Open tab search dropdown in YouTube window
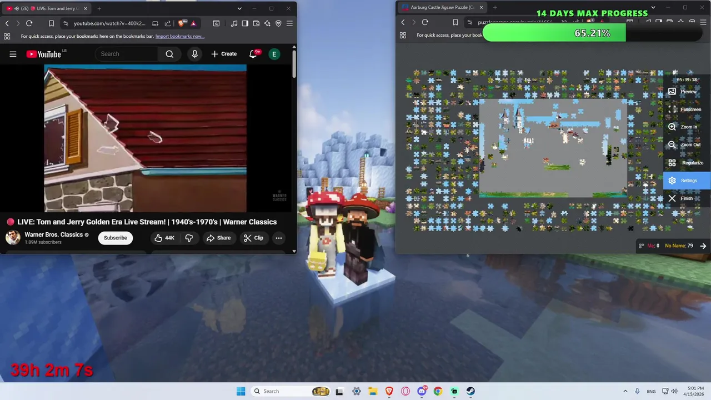This screenshot has width=711, height=400. pos(239,8)
